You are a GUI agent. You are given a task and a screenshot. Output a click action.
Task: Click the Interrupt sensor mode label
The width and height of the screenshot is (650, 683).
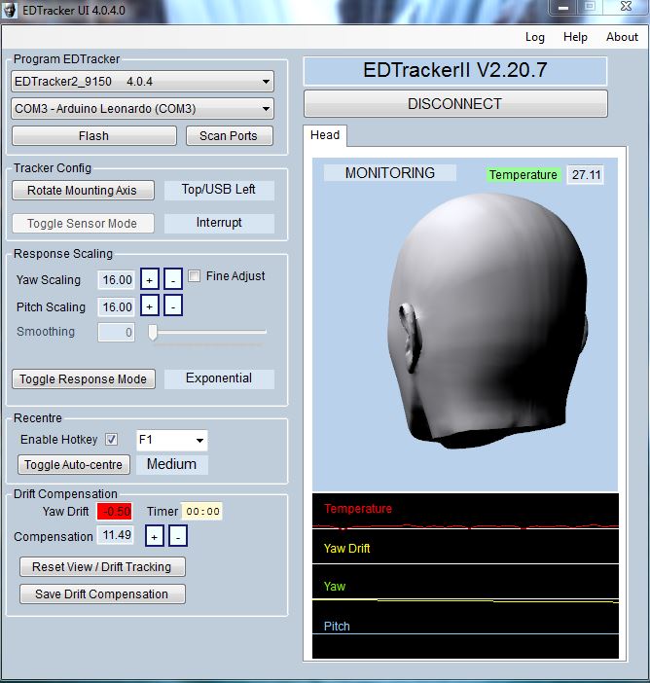[219, 223]
